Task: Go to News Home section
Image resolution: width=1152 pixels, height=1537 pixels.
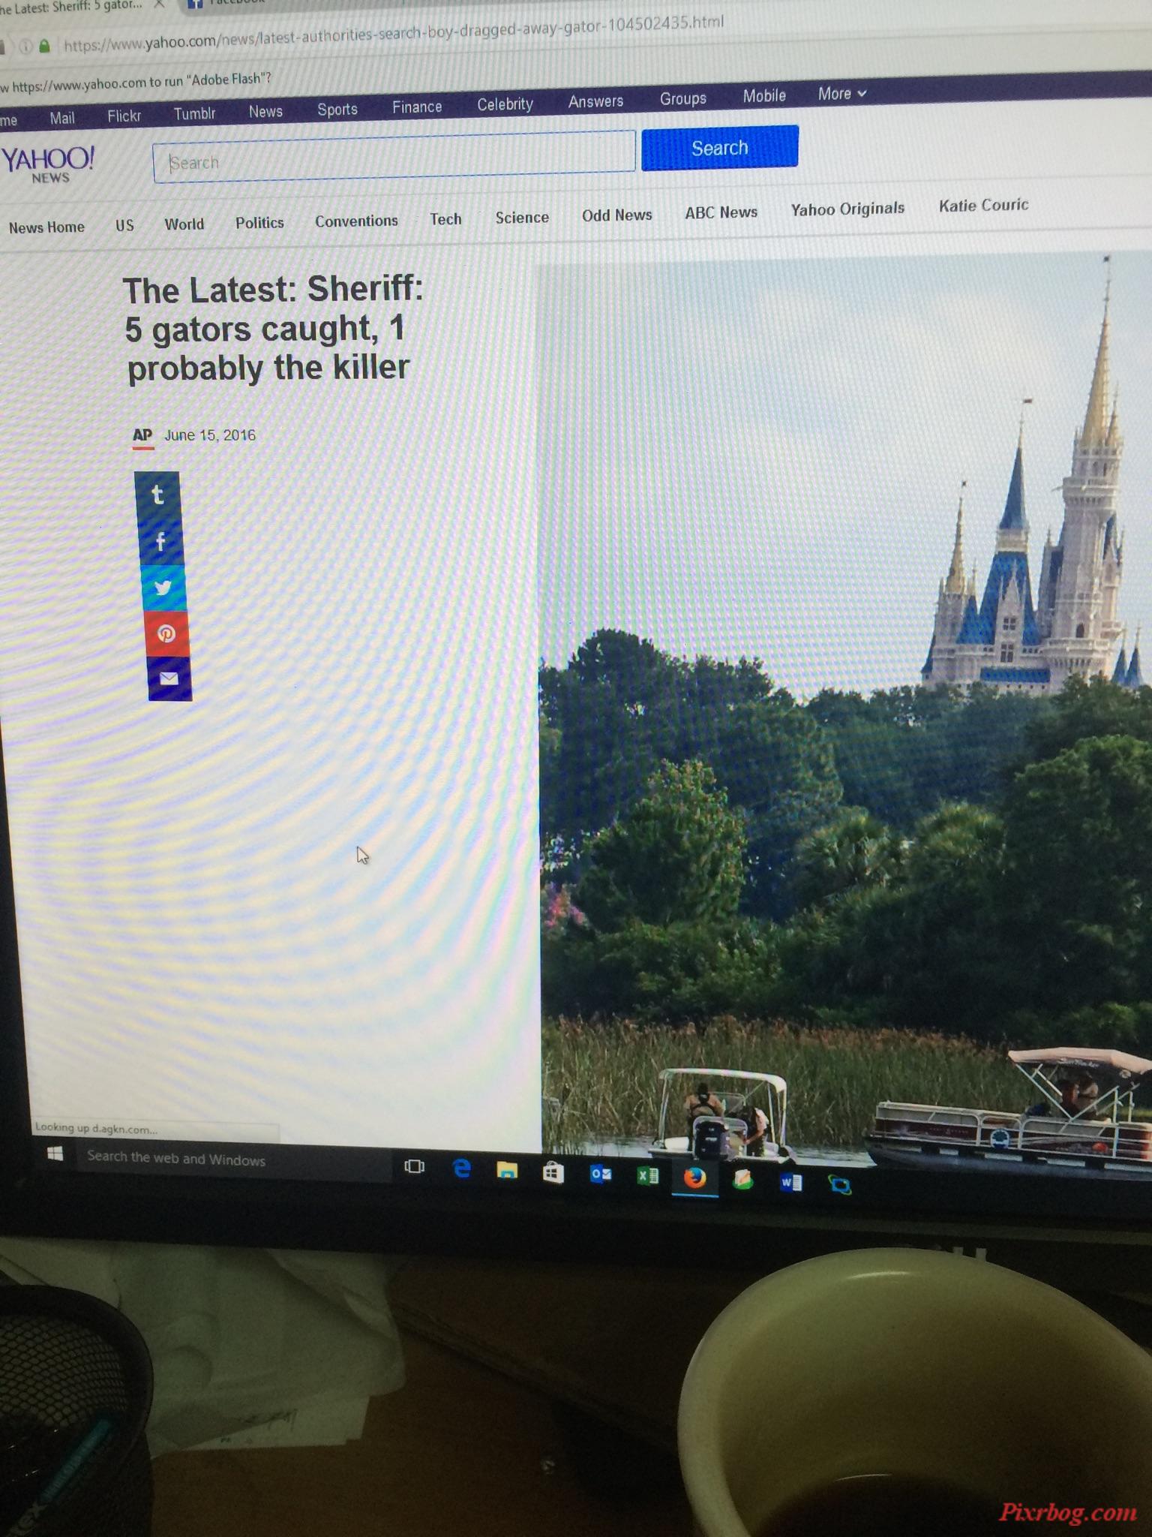Action: (x=46, y=227)
